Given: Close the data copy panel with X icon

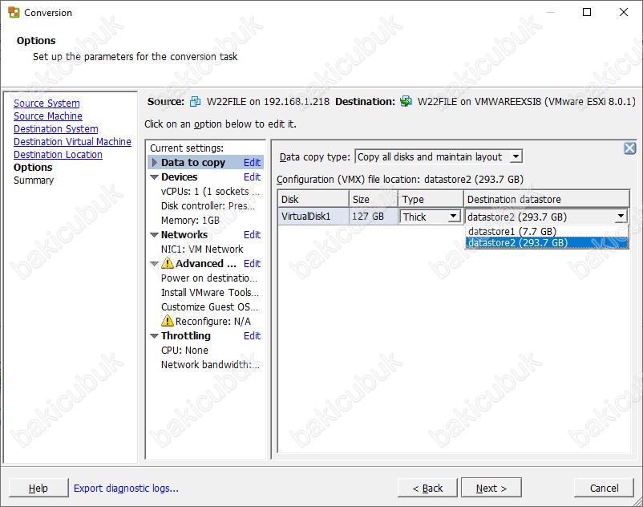Looking at the screenshot, I should (x=630, y=148).
